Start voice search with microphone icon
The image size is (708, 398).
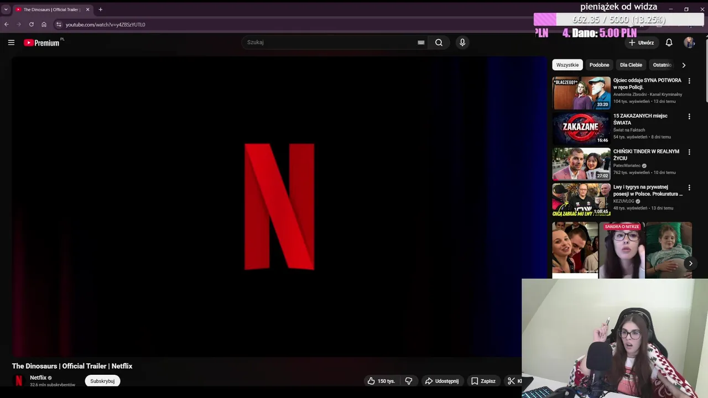[x=462, y=43]
